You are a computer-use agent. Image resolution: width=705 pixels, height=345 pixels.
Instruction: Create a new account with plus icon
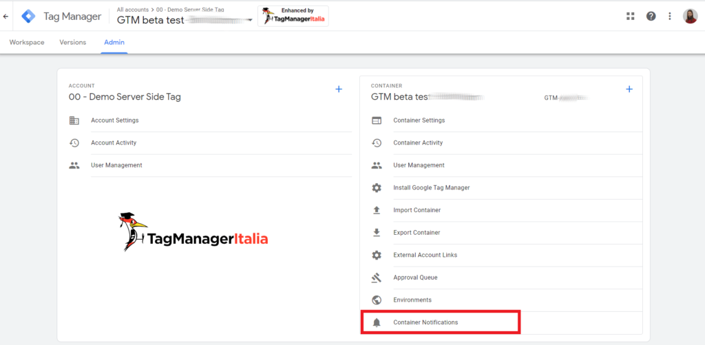(x=339, y=89)
